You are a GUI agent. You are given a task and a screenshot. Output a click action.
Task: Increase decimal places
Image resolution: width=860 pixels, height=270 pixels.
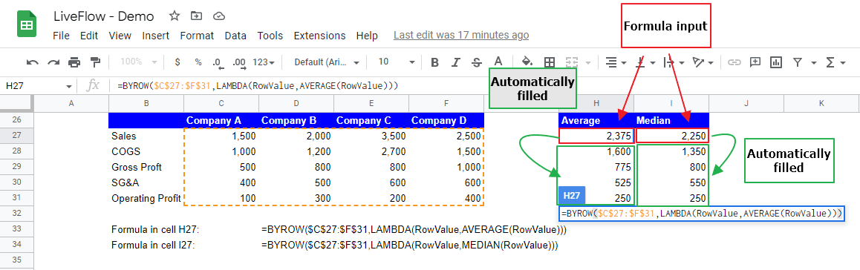click(239, 62)
